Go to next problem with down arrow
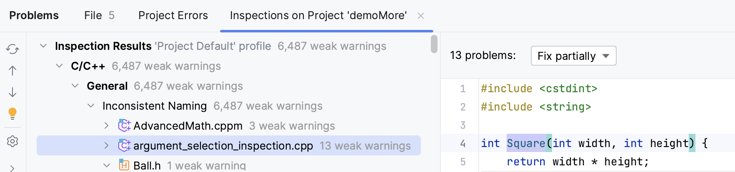Viewport: 735px width, 172px height. tap(12, 92)
